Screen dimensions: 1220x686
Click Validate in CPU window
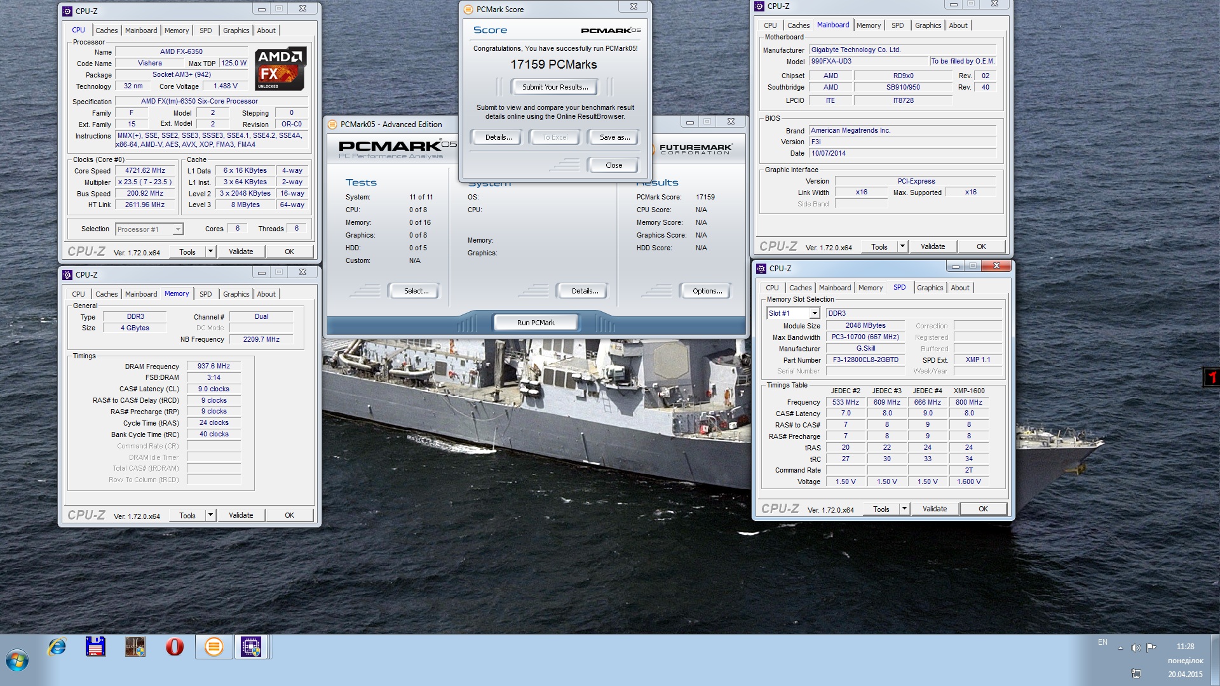click(241, 252)
